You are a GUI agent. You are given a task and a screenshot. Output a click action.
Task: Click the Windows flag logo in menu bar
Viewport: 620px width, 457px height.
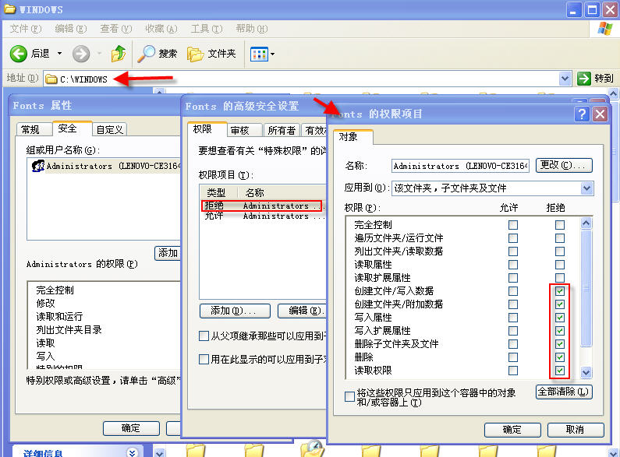[604, 28]
